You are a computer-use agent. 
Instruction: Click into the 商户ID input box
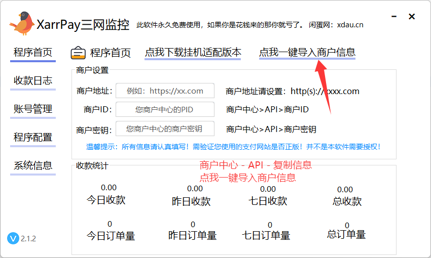pyautogui.click(x=165, y=109)
